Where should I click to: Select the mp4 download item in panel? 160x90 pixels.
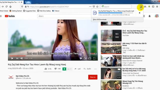pos(113,13)
